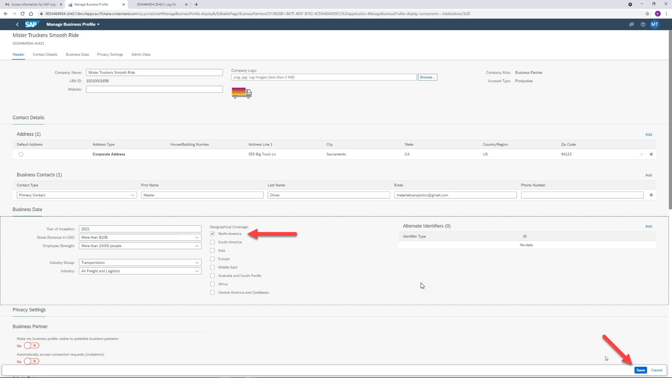Image resolution: width=672 pixels, height=378 pixels.
Task: Expand Industry Group dropdown
Action: (197, 263)
